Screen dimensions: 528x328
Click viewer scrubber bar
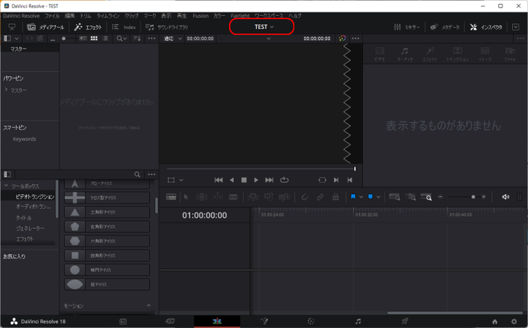[x=261, y=169]
